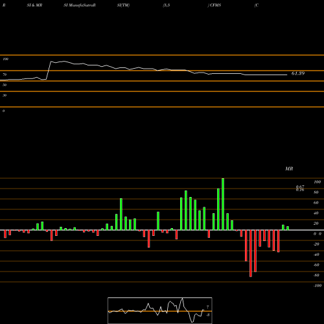
Task: Click the 40 label on the MR axis
Action: coord(316,213)
